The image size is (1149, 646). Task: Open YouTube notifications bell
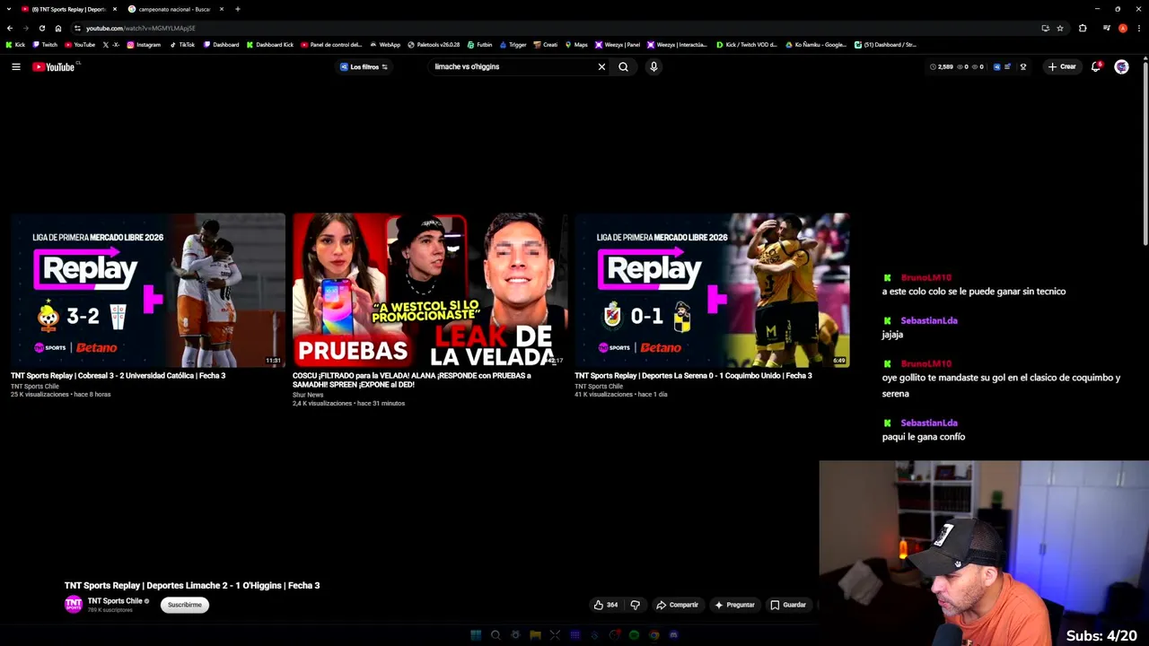click(x=1096, y=66)
